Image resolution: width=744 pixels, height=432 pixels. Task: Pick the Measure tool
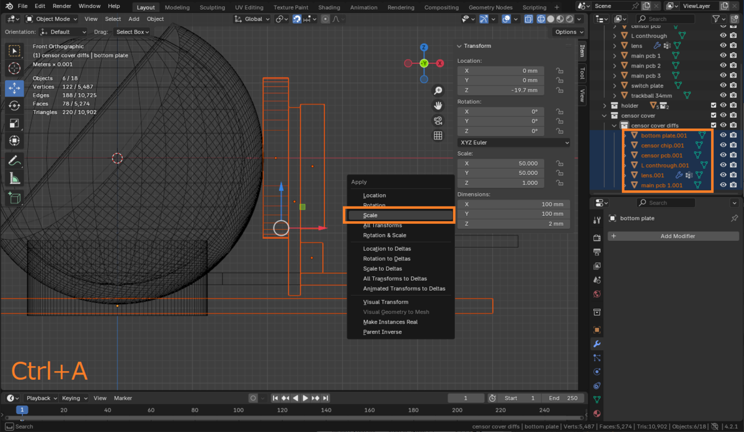pos(14,179)
